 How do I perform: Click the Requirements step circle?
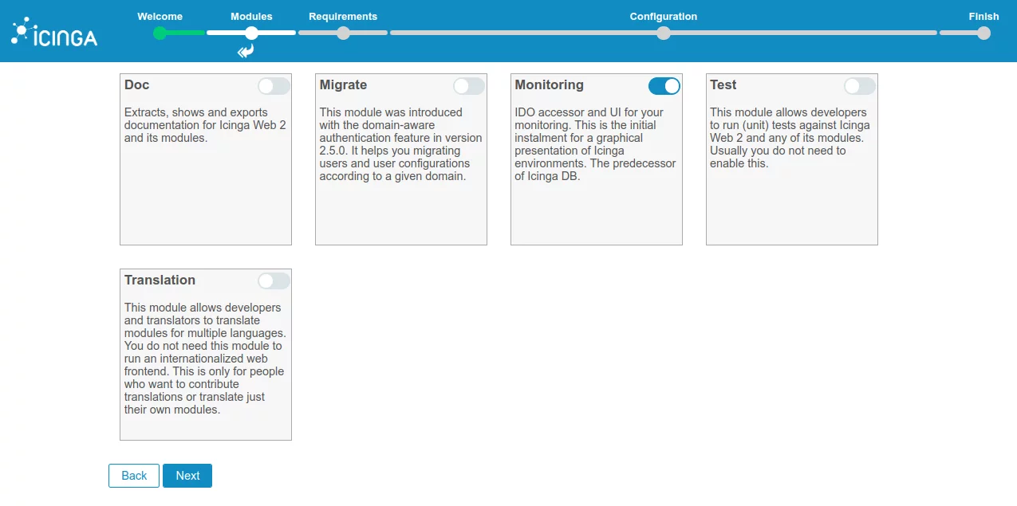(x=343, y=33)
